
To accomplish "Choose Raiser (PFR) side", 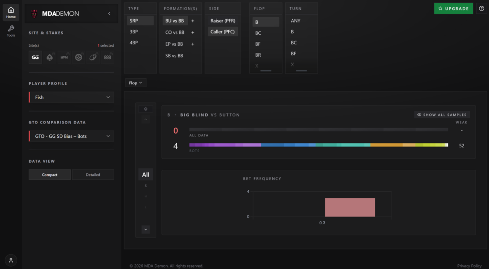I will click(223, 21).
